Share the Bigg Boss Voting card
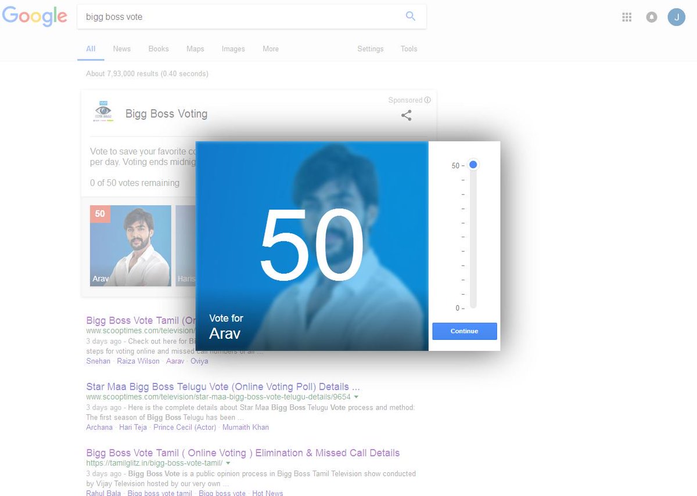The height and width of the screenshot is (496, 697). tap(407, 115)
